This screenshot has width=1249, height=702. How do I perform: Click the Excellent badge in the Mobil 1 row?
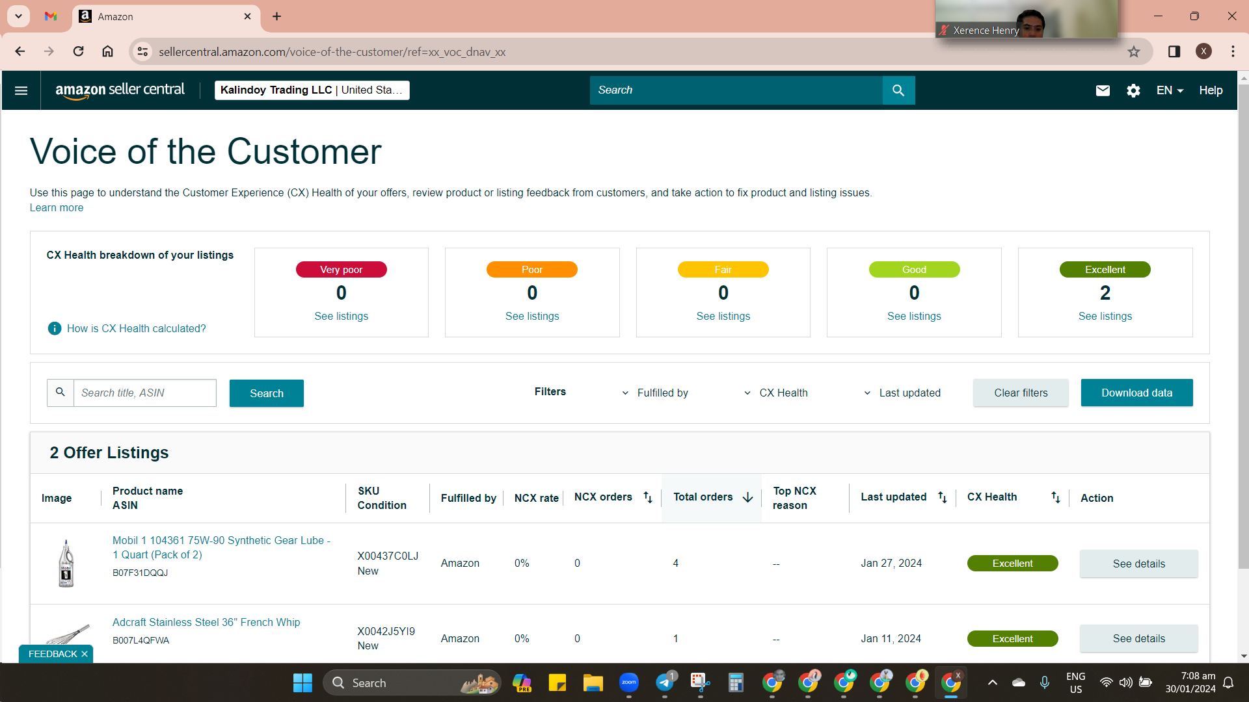tap(1012, 564)
